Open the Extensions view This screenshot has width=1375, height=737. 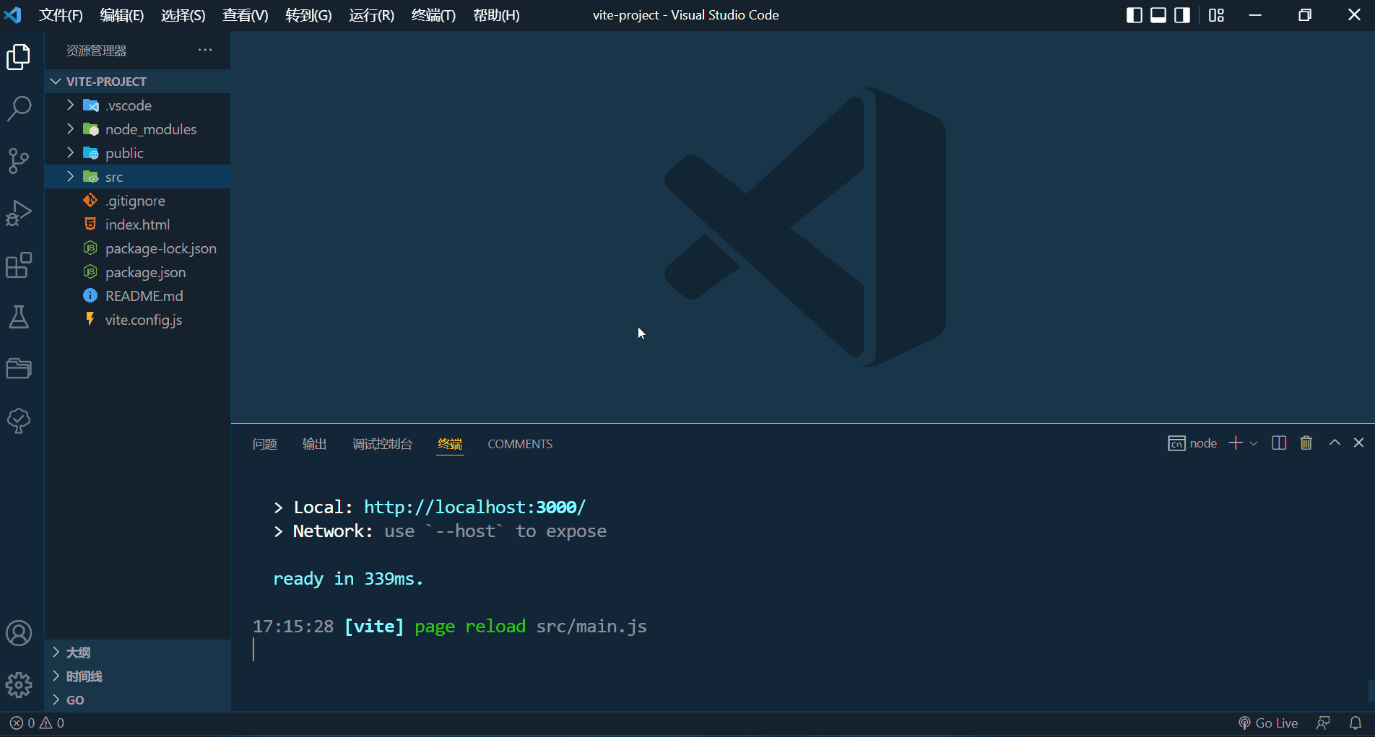[19, 265]
